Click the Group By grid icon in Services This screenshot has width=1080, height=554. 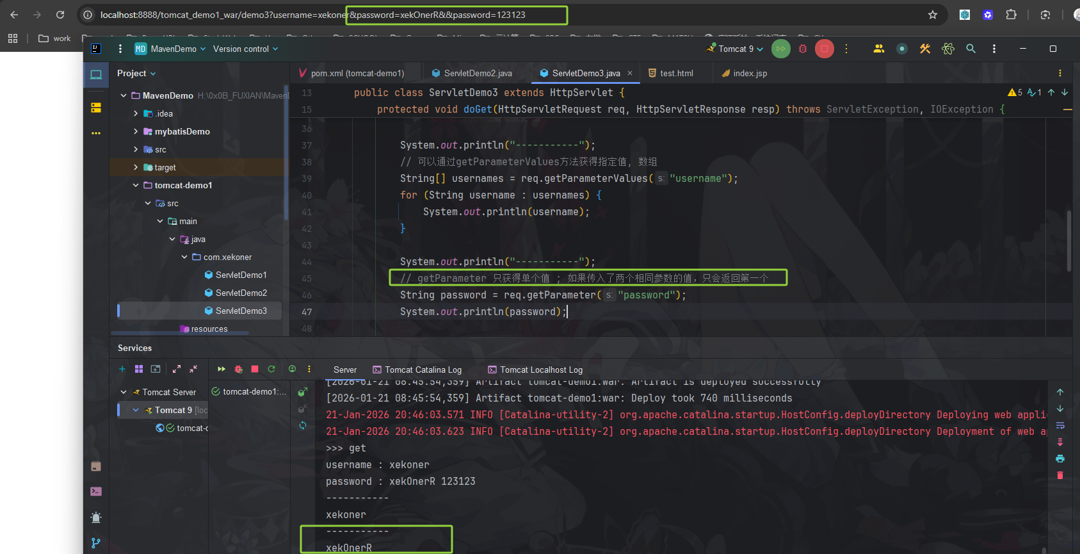[x=139, y=369]
